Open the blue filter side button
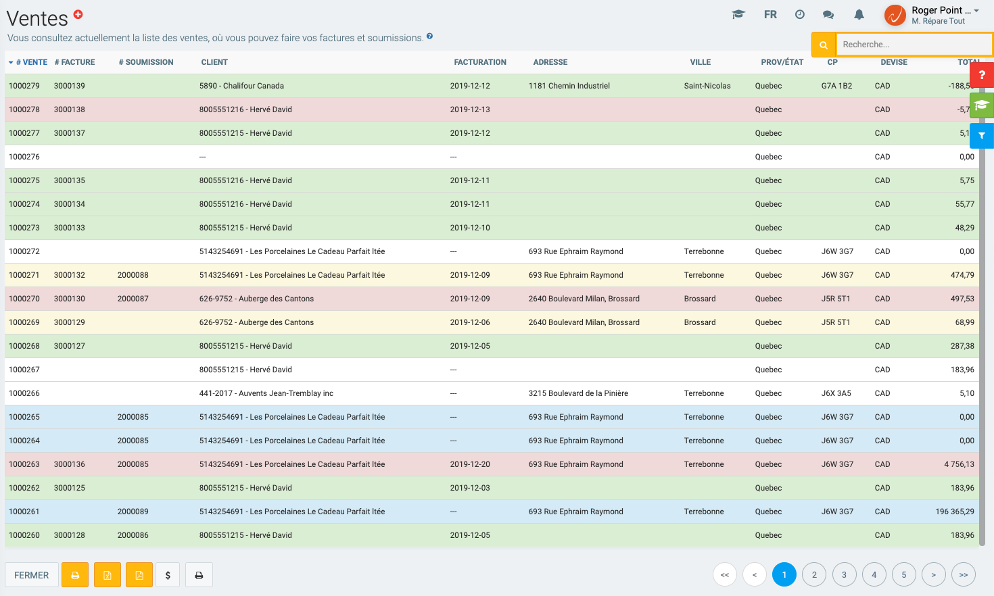Viewport: 994px width, 596px height. pos(982,136)
